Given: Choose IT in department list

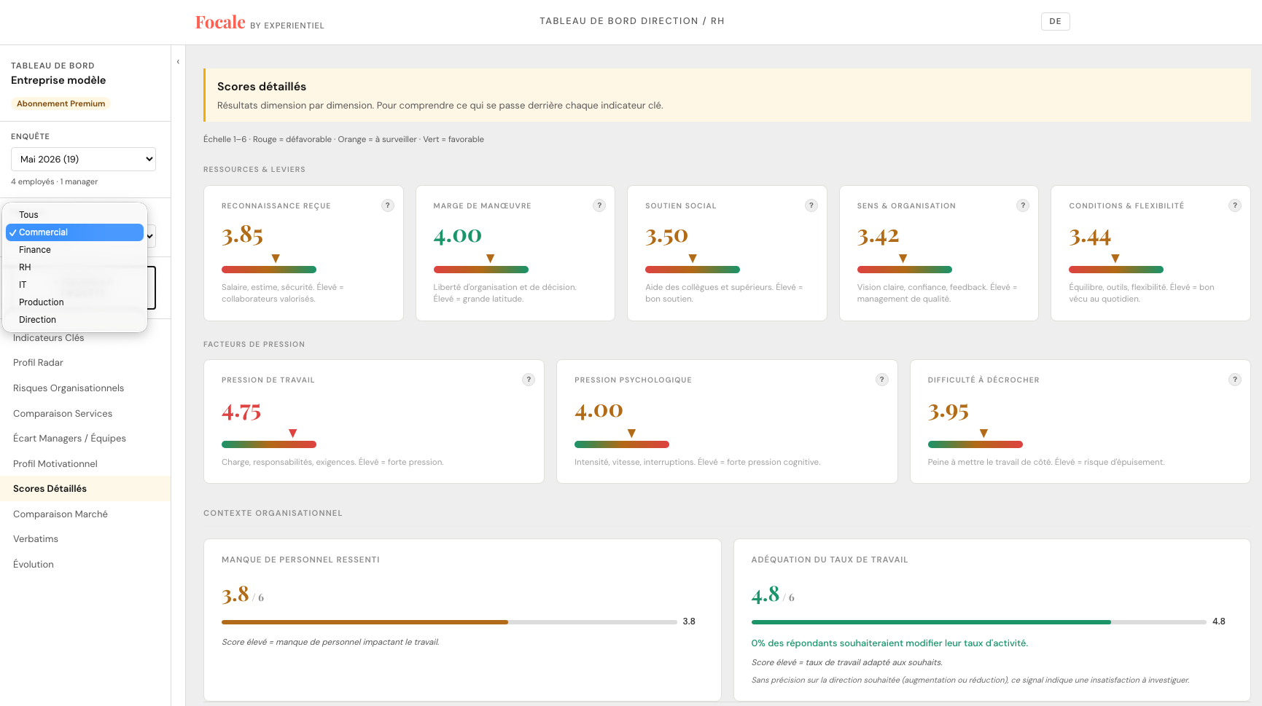Looking at the screenshot, I should pyautogui.click(x=74, y=285).
